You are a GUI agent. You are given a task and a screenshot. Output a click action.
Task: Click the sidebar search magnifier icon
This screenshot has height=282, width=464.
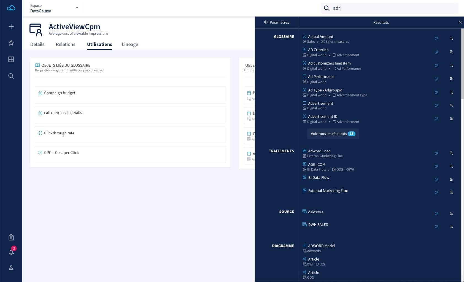pos(11,76)
